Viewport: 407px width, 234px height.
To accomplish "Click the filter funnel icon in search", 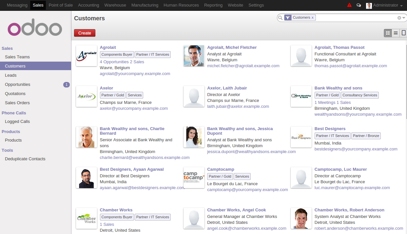I will pos(288,18).
